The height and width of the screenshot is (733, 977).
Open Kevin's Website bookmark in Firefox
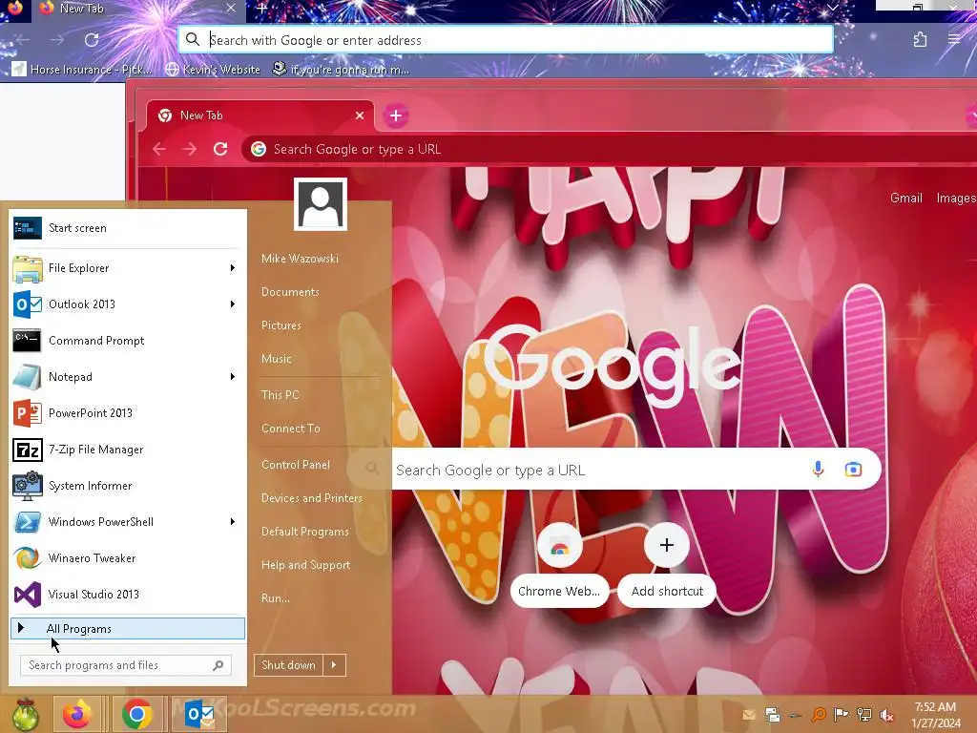213,69
